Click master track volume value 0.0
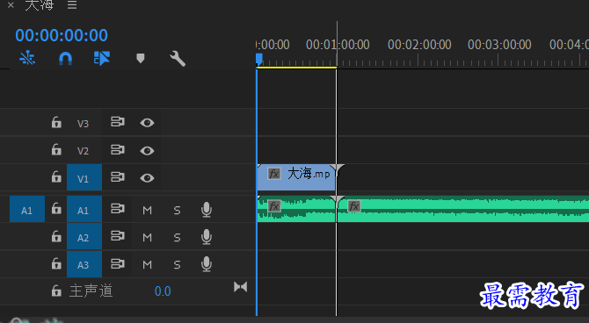 [x=163, y=291]
